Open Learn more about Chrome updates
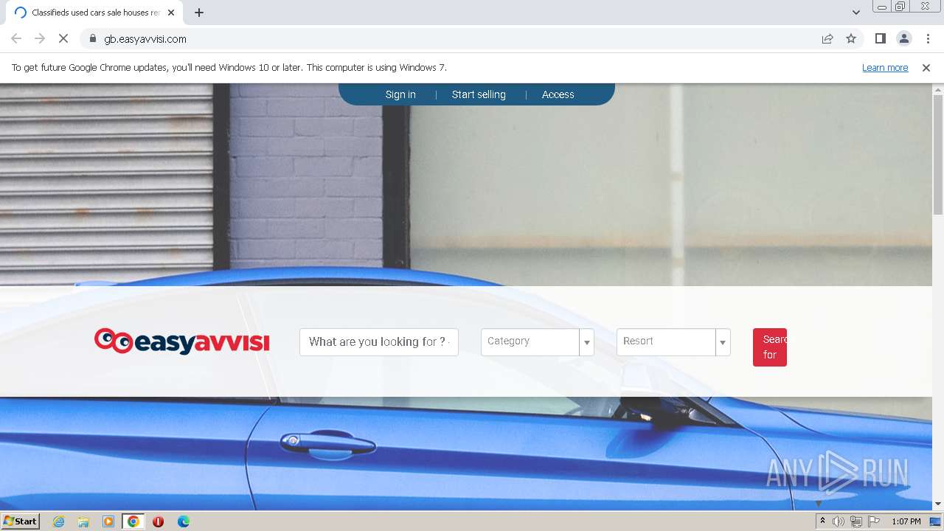The image size is (944, 531). pyautogui.click(x=885, y=67)
